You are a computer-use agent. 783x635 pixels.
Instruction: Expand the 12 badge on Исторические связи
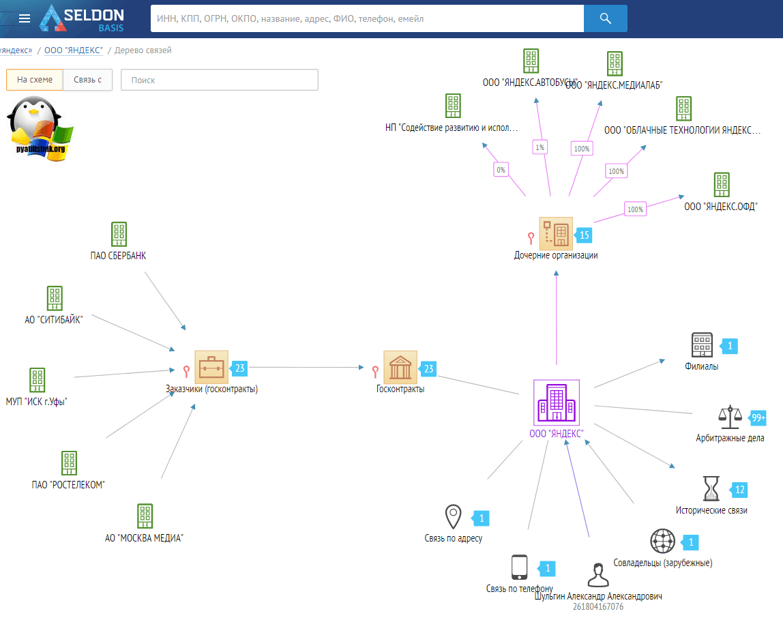pyautogui.click(x=739, y=490)
